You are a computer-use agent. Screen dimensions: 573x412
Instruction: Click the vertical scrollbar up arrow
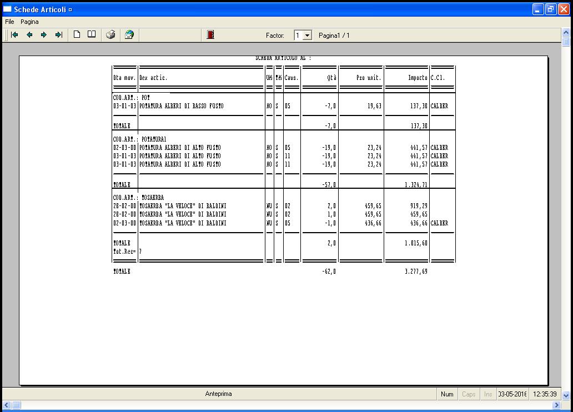pyautogui.click(x=566, y=33)
